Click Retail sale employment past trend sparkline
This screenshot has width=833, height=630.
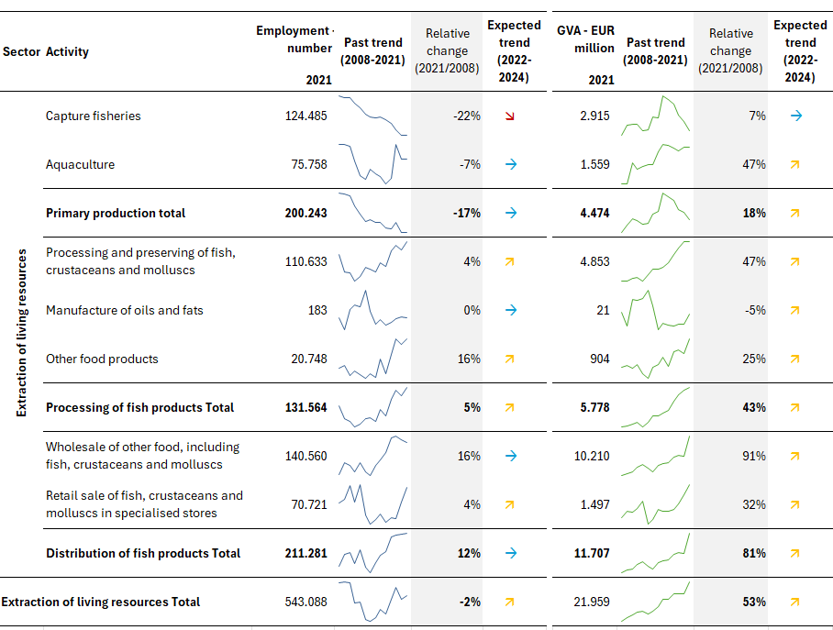tap(372, 503)
